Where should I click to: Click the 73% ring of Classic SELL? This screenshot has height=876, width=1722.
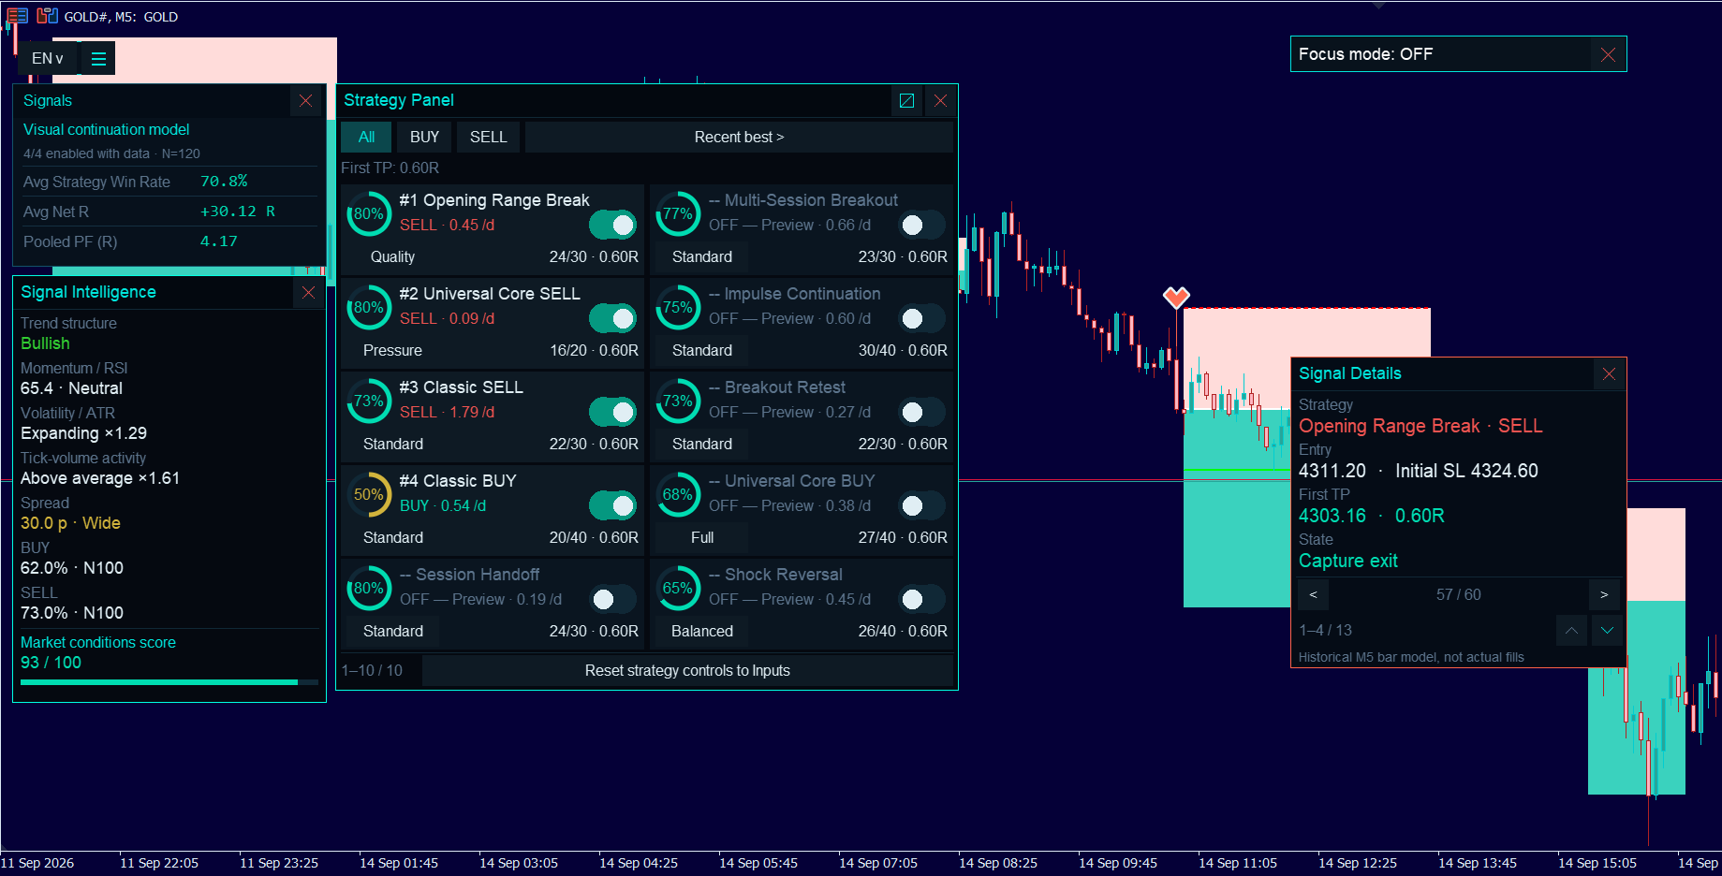[368, 401]
